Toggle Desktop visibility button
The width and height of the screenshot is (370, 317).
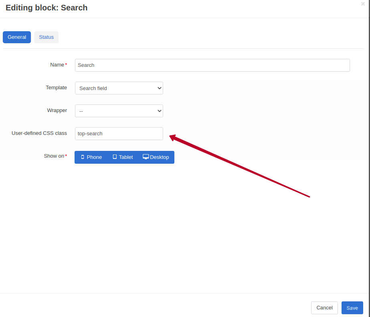pos(156,157)
